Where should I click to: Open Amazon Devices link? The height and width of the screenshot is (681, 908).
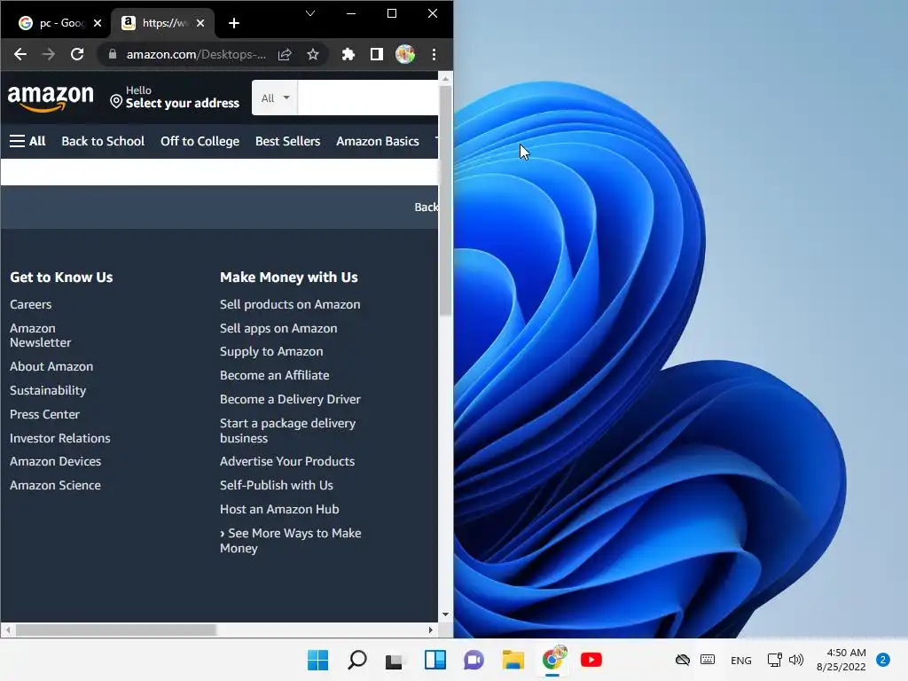[56, 461]
